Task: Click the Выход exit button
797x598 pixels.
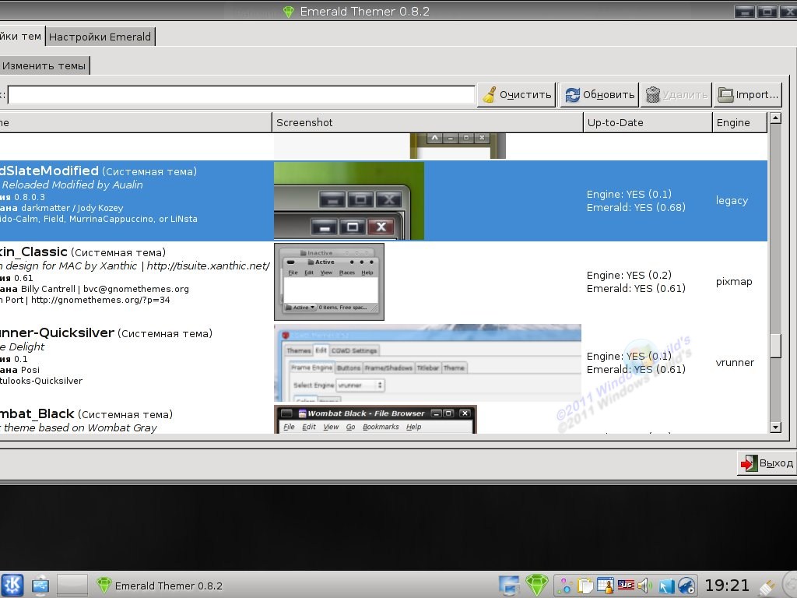Action: coord(767,463)
